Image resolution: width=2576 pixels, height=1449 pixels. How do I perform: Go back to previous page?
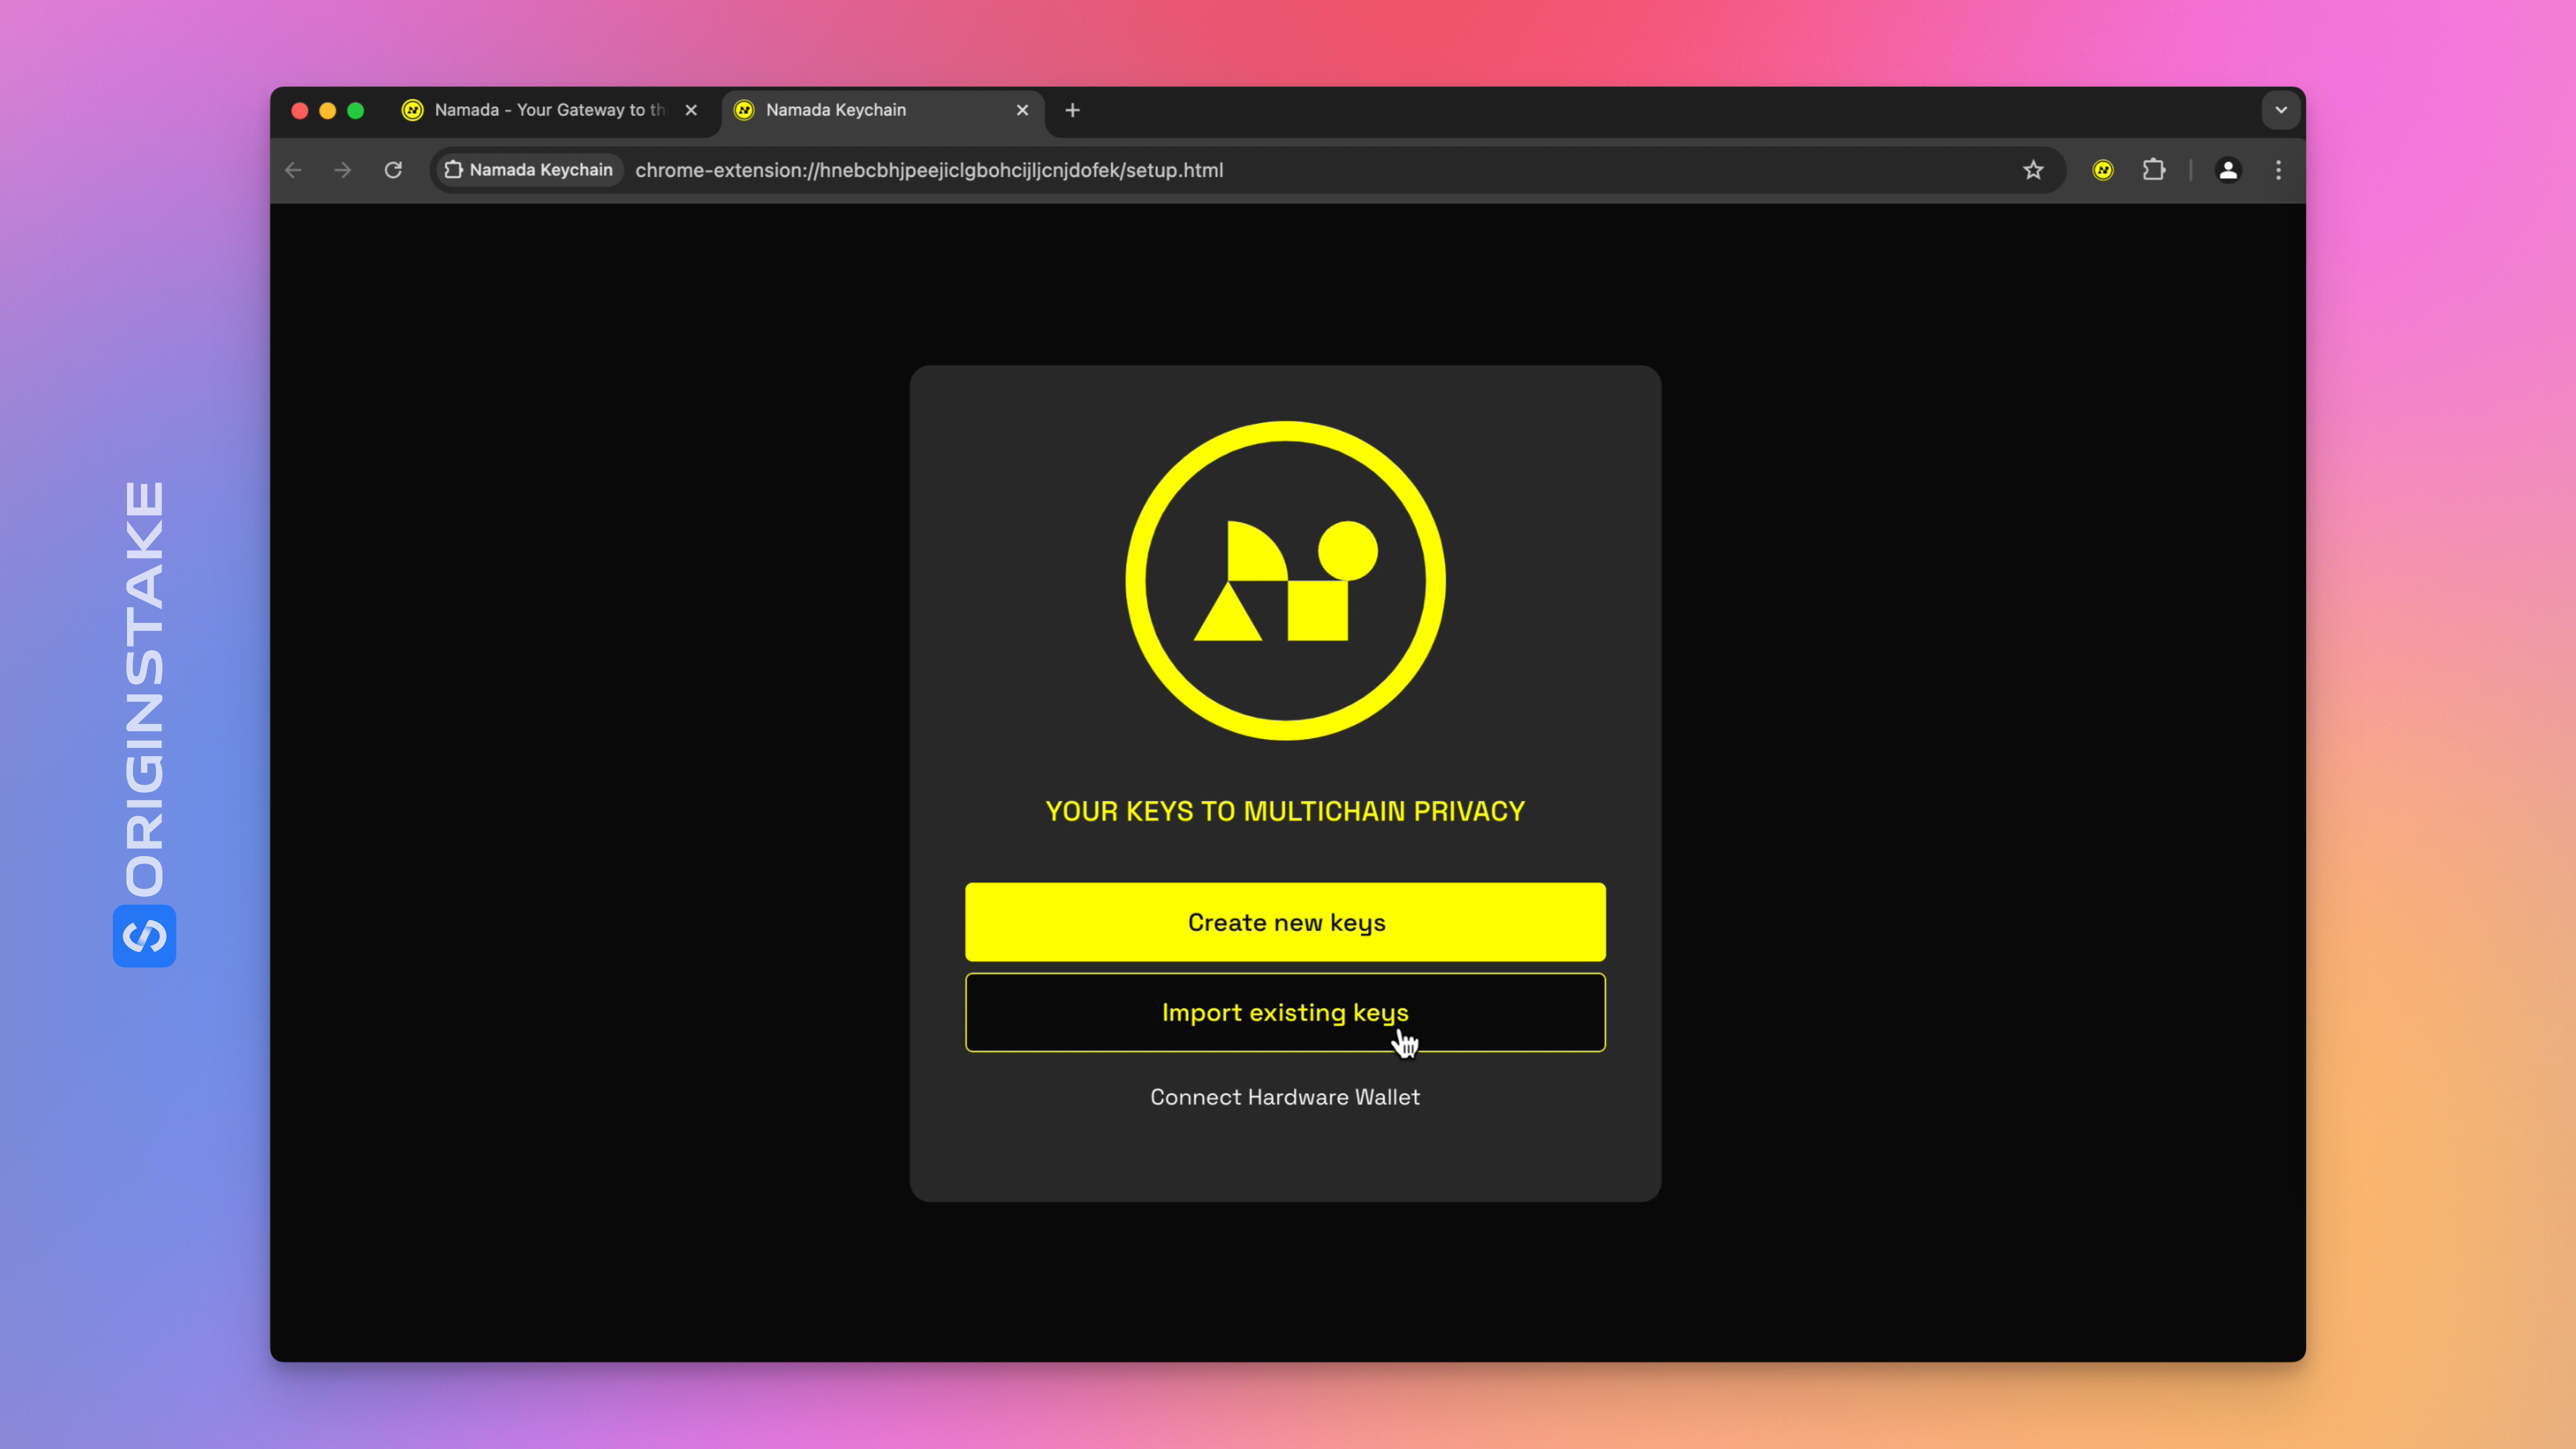[293, 170]
